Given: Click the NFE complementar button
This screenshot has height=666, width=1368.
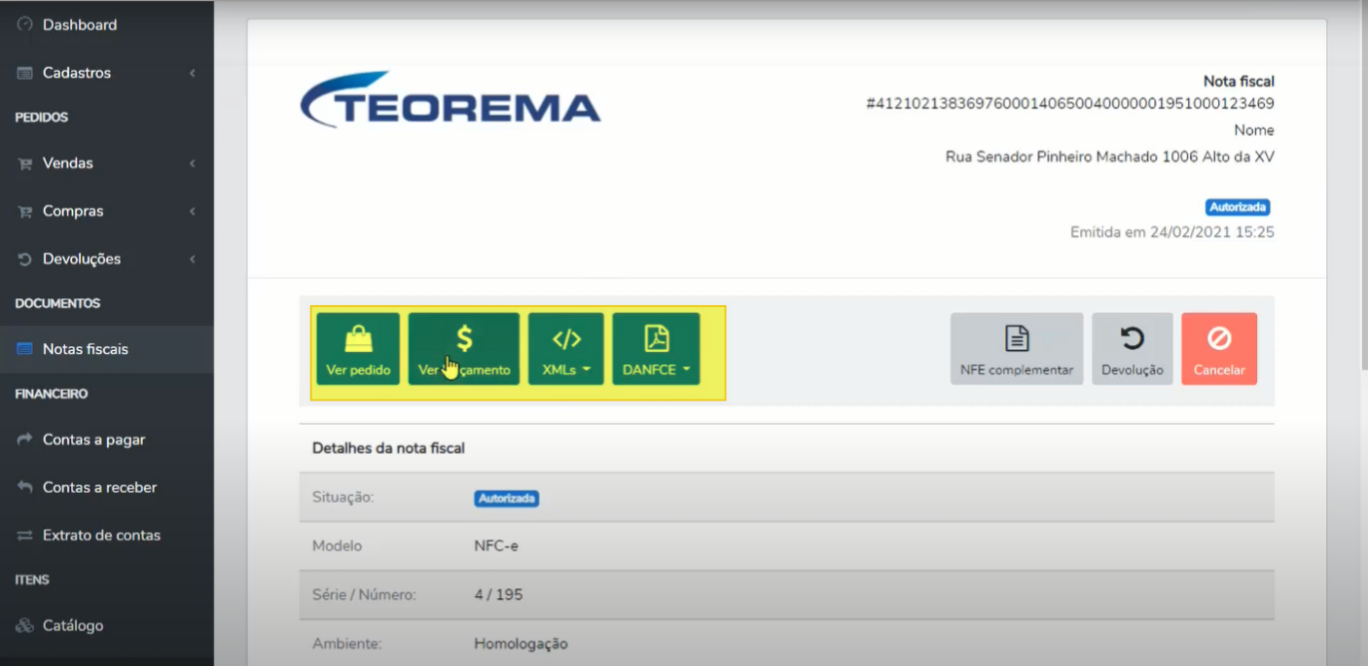Looking at the screenshot, I should coord(1017,349).
